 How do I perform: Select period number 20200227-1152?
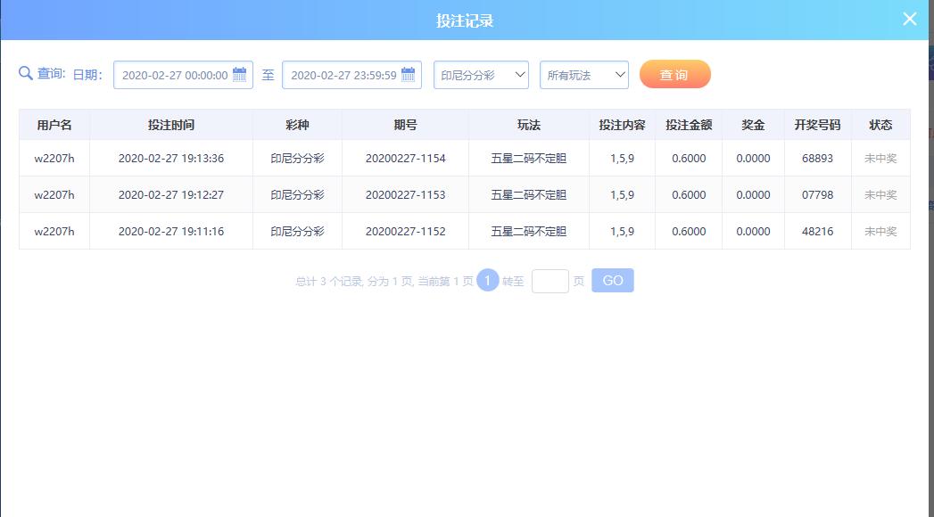click(405, 232)
